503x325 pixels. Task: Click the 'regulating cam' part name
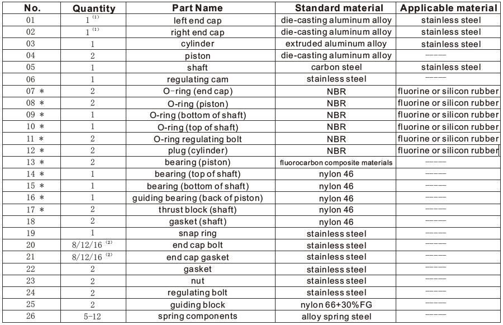click(197, 80)
